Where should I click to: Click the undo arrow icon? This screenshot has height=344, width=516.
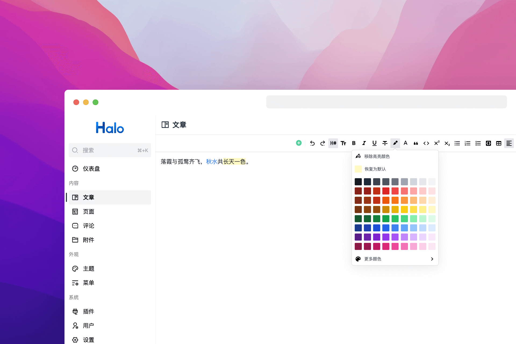[x=312, y=143]
